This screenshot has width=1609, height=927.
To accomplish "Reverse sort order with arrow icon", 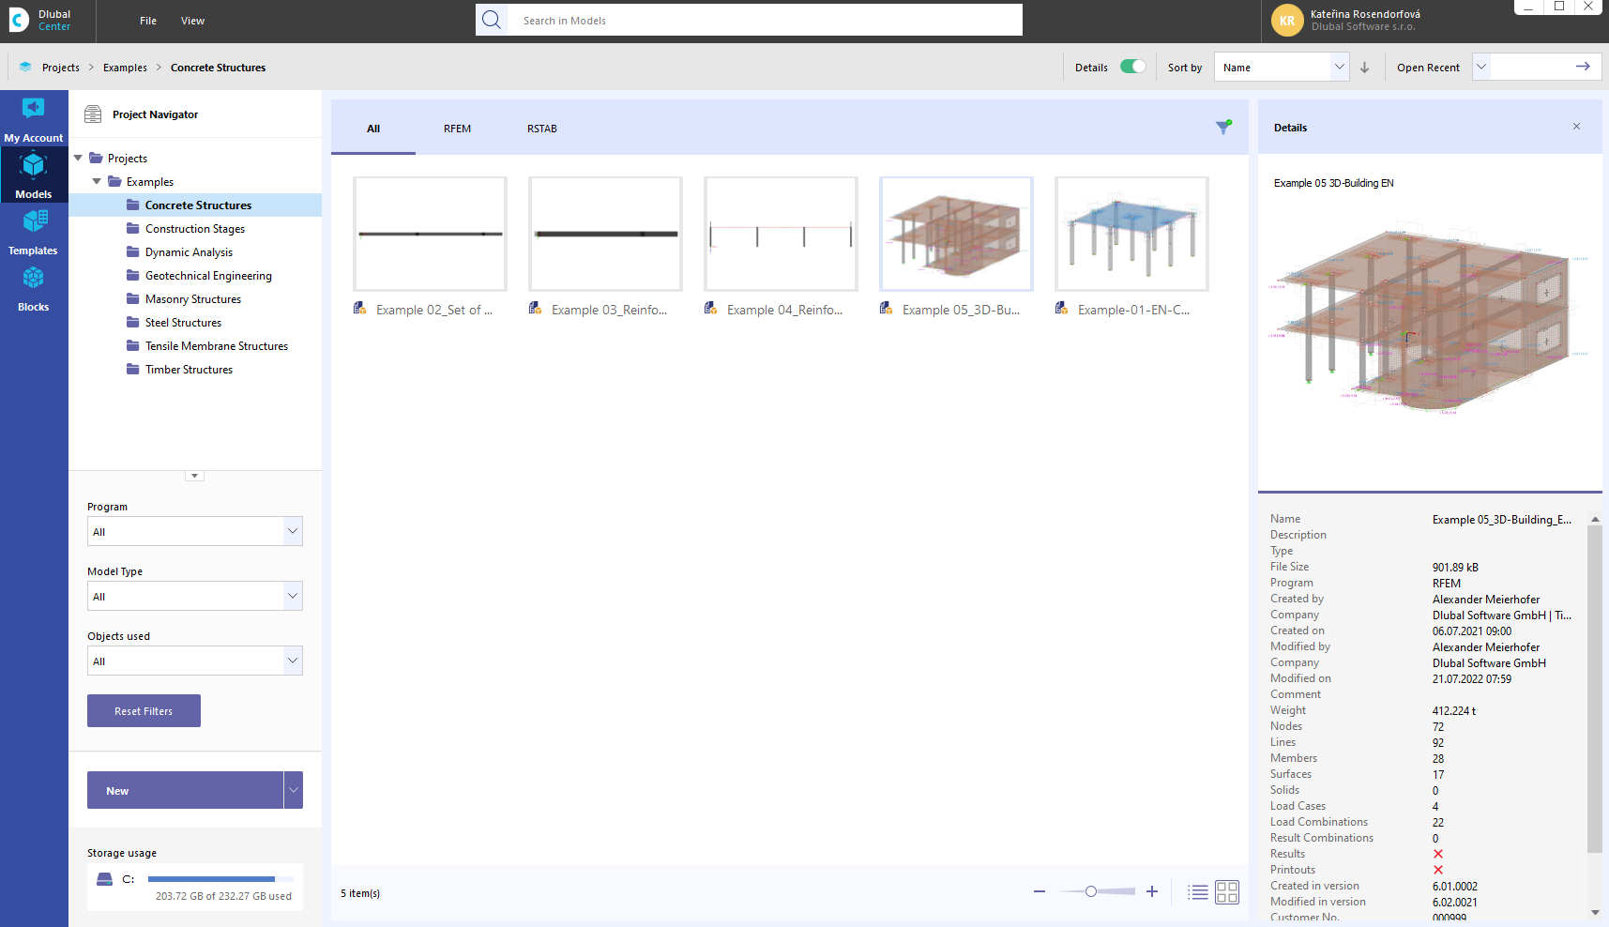I will coord(1365,68).
